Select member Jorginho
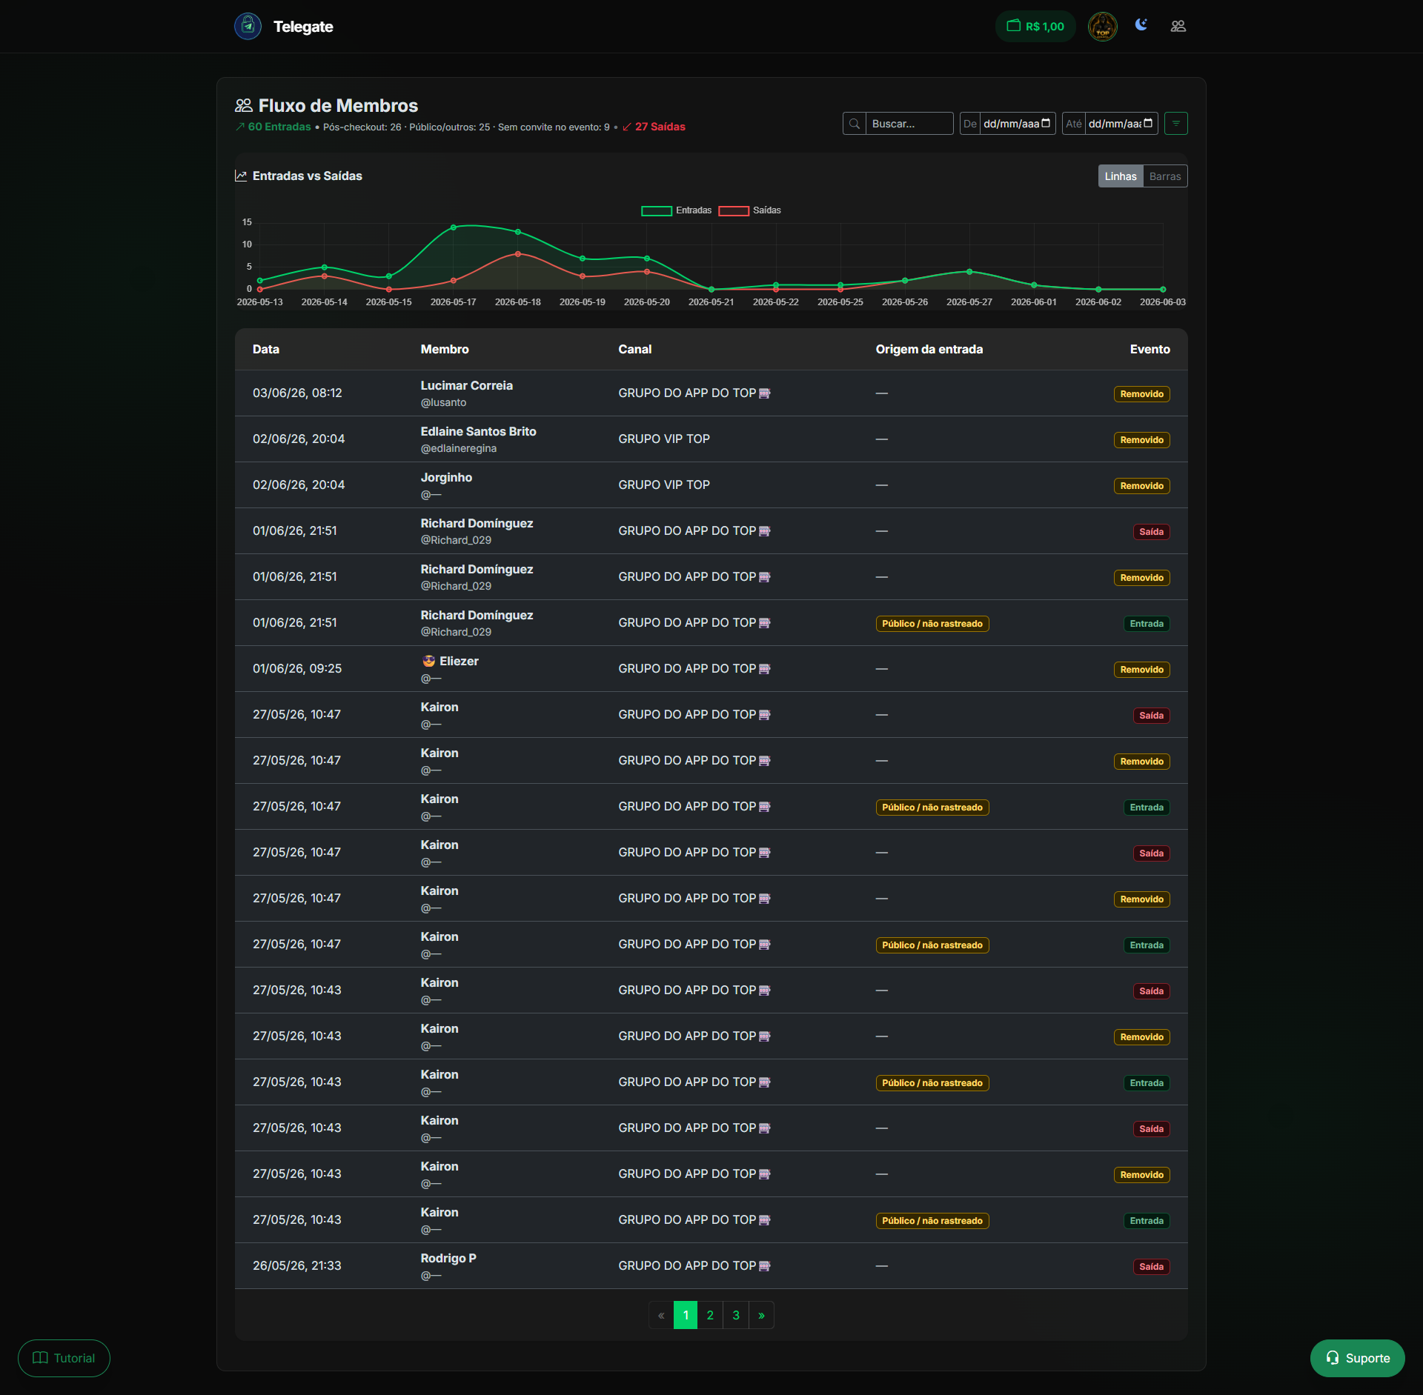The width and height of the screenshot is (1423, 1395). coord(446,478)
